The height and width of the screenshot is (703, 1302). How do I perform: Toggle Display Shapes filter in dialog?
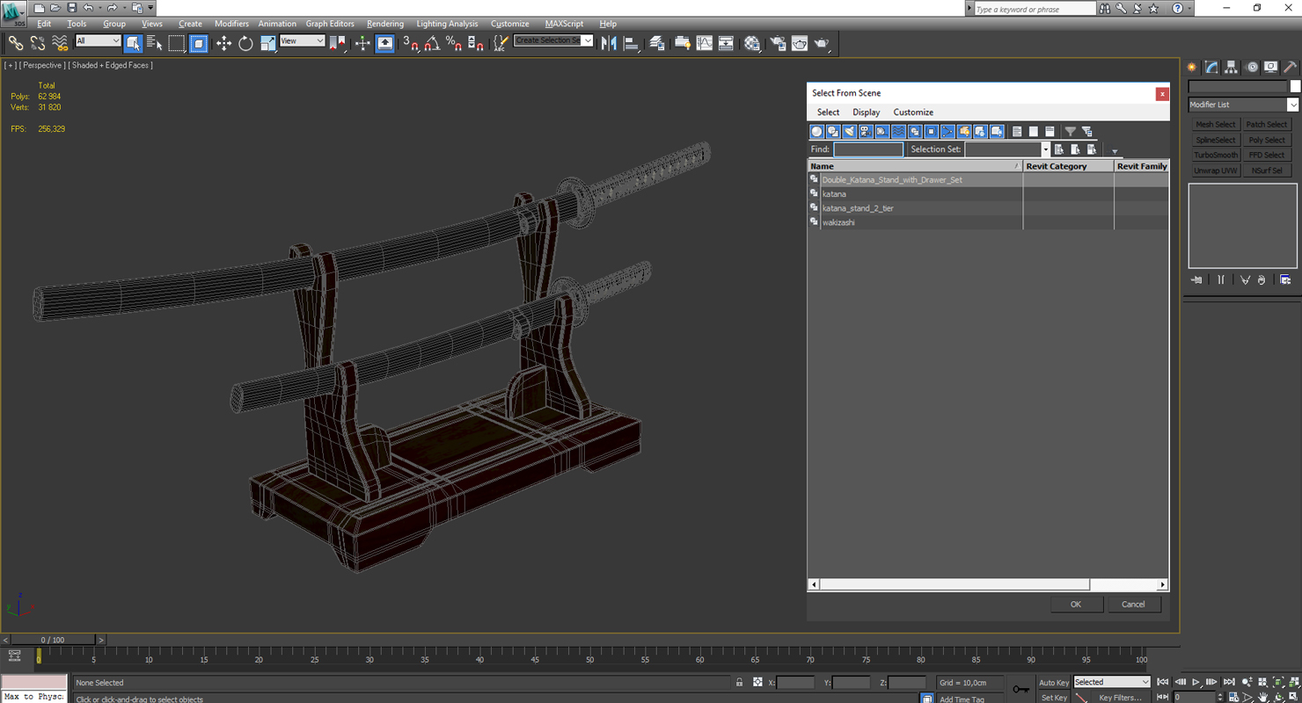pyautogui.click(x=833, y=132)
